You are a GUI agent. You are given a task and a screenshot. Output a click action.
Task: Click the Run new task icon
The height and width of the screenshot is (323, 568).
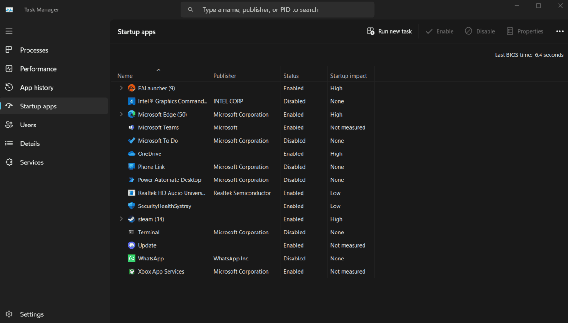pos(371,31)
